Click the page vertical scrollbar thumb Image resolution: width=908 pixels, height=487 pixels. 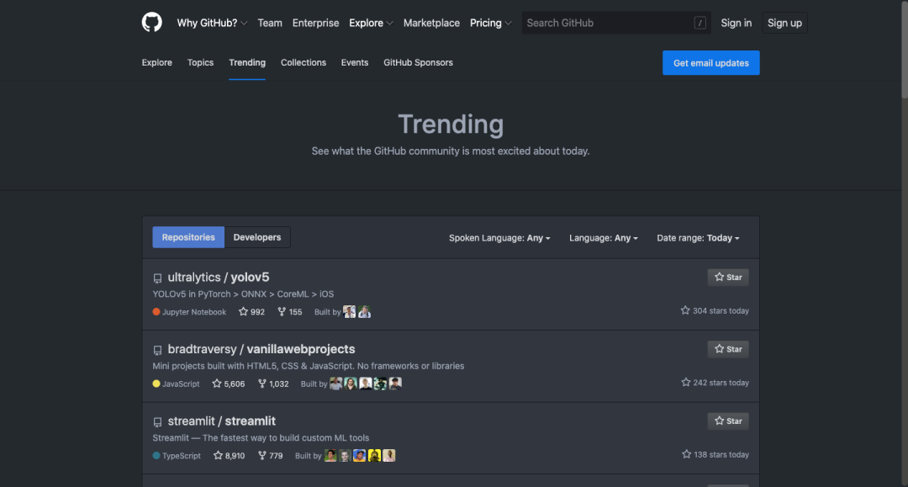point(904,50)
